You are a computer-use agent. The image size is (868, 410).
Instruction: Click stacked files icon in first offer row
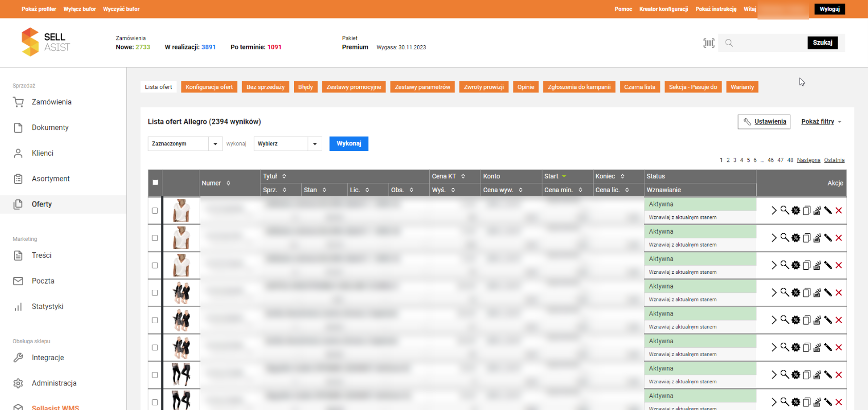tap(817, 210)
